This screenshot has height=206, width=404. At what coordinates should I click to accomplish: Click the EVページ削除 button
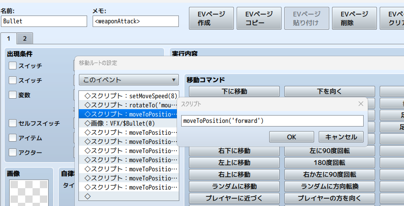point(354,18)
